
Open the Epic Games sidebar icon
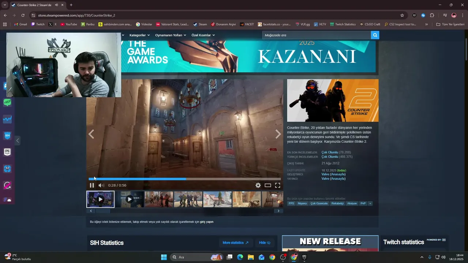7,152
